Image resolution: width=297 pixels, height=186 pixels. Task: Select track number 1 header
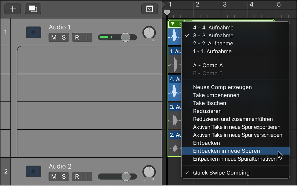(6, 32)
